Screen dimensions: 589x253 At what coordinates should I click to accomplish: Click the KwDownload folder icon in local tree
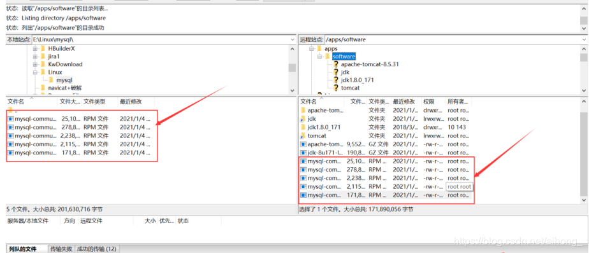click(x=43, y=64)
